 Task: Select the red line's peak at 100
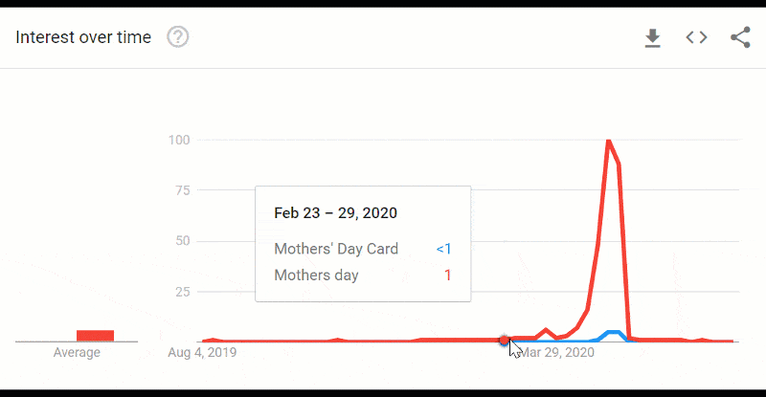click(x=609, y=142)
